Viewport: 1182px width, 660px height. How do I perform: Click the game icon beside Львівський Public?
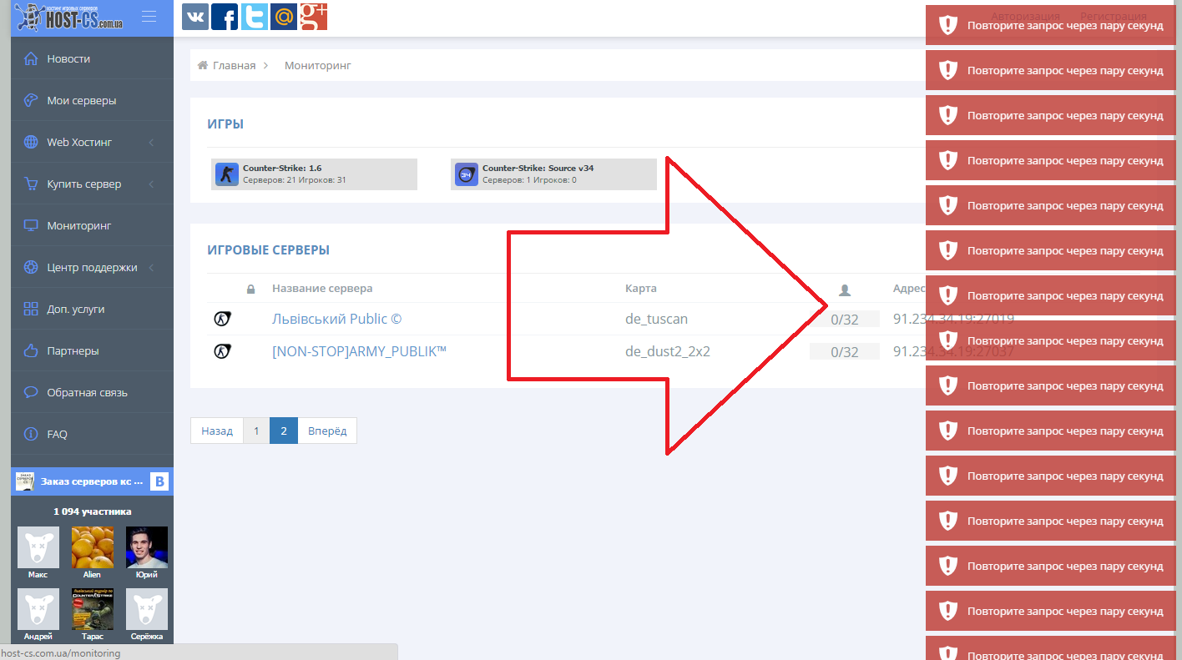coord(222,318)
